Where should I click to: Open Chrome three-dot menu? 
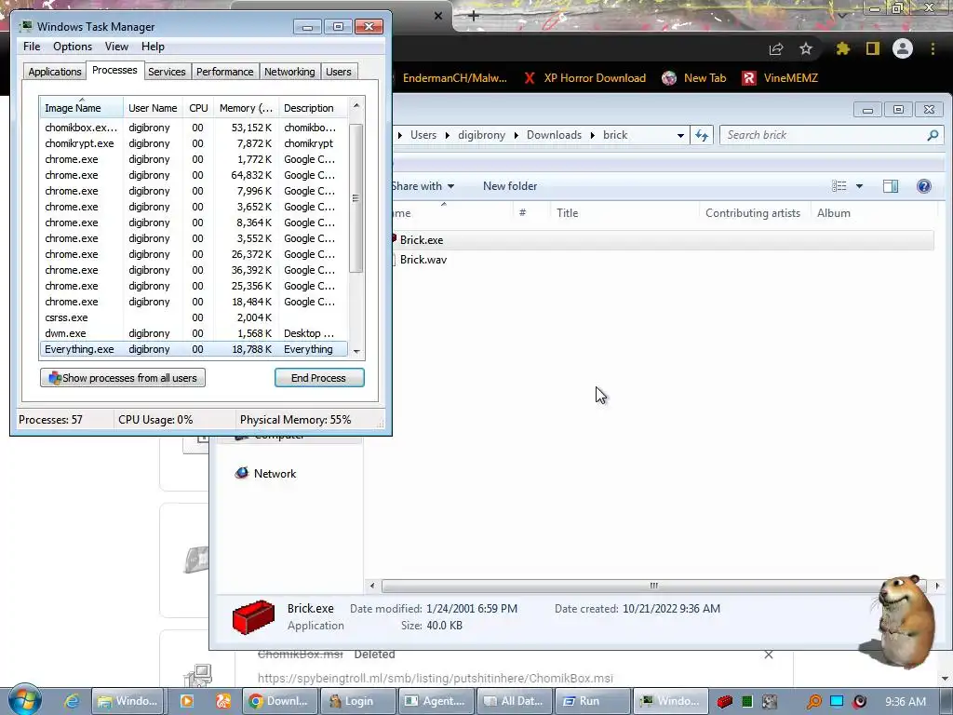click(933, 48)
